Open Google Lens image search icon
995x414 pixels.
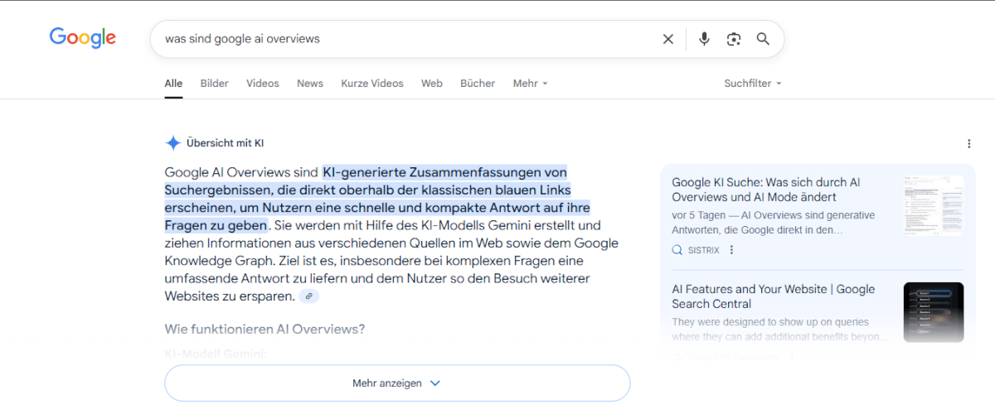734,39
